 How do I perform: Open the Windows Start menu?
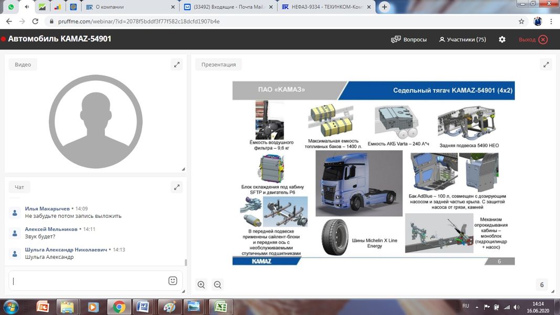[10, 307]
